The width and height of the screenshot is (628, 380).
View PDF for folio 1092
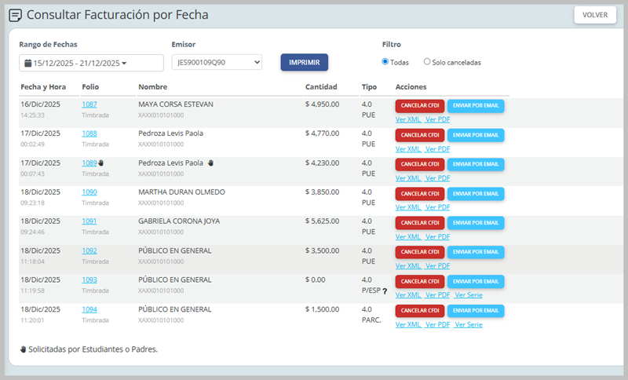tap(437, 265)
